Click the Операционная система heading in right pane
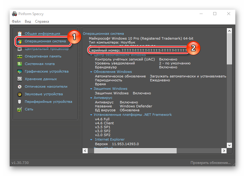This screenshot has height=176, width=245. click(103, 34)
